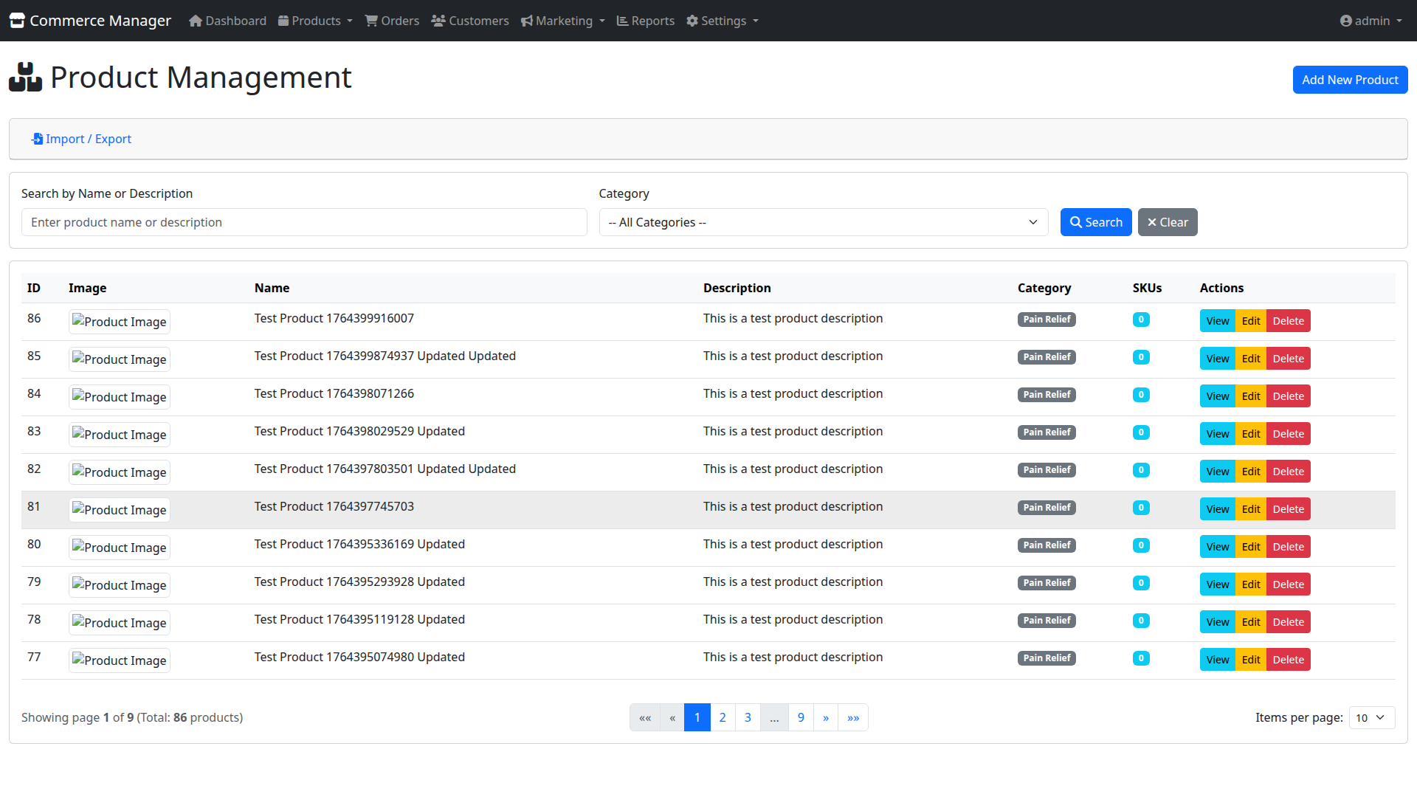Click the product name search field

(x=304, y=222)
